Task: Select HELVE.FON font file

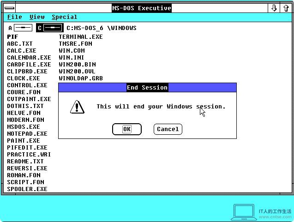Action: click(x=24, y=113)
